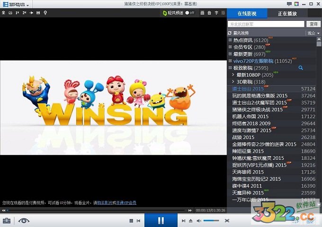
Task: Pause the video with the blue button
Action: 161,220
